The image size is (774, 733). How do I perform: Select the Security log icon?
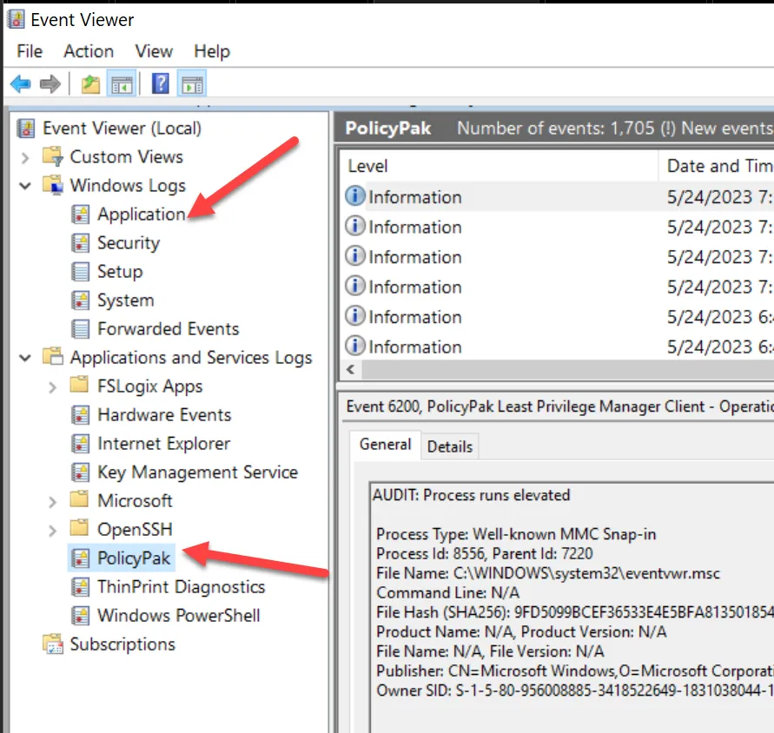point(81,243)
